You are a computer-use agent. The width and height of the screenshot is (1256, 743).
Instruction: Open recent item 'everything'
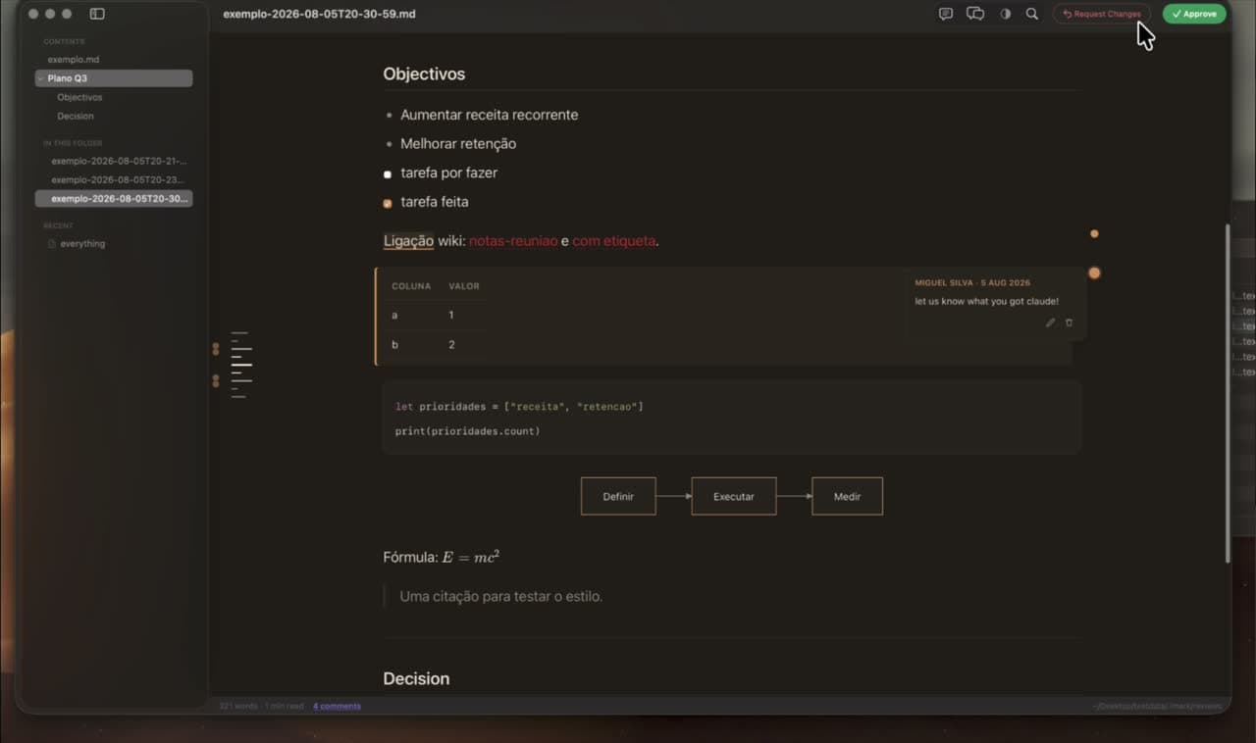(x=82, y=243)
